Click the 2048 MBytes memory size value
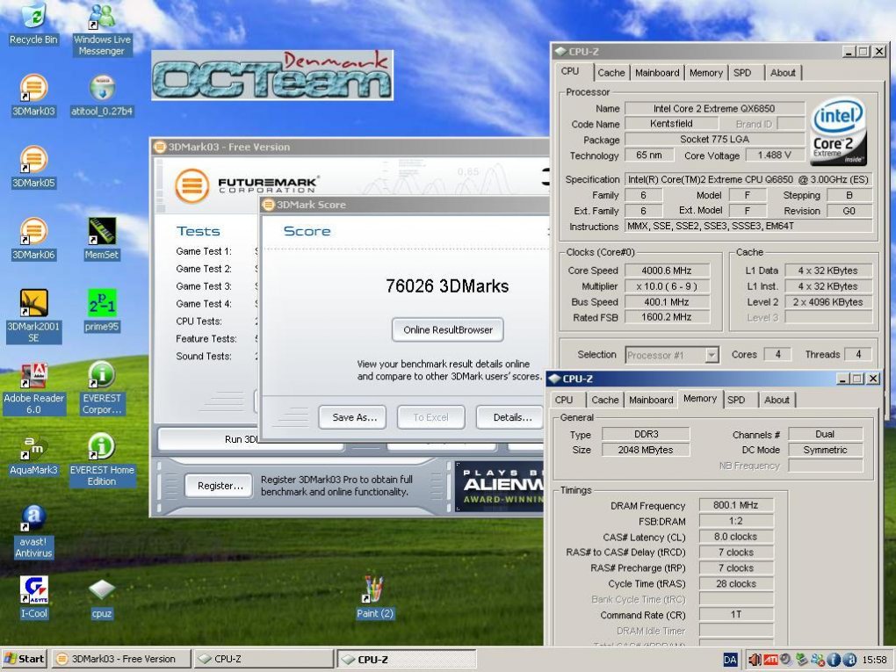 tap(645, 450)
